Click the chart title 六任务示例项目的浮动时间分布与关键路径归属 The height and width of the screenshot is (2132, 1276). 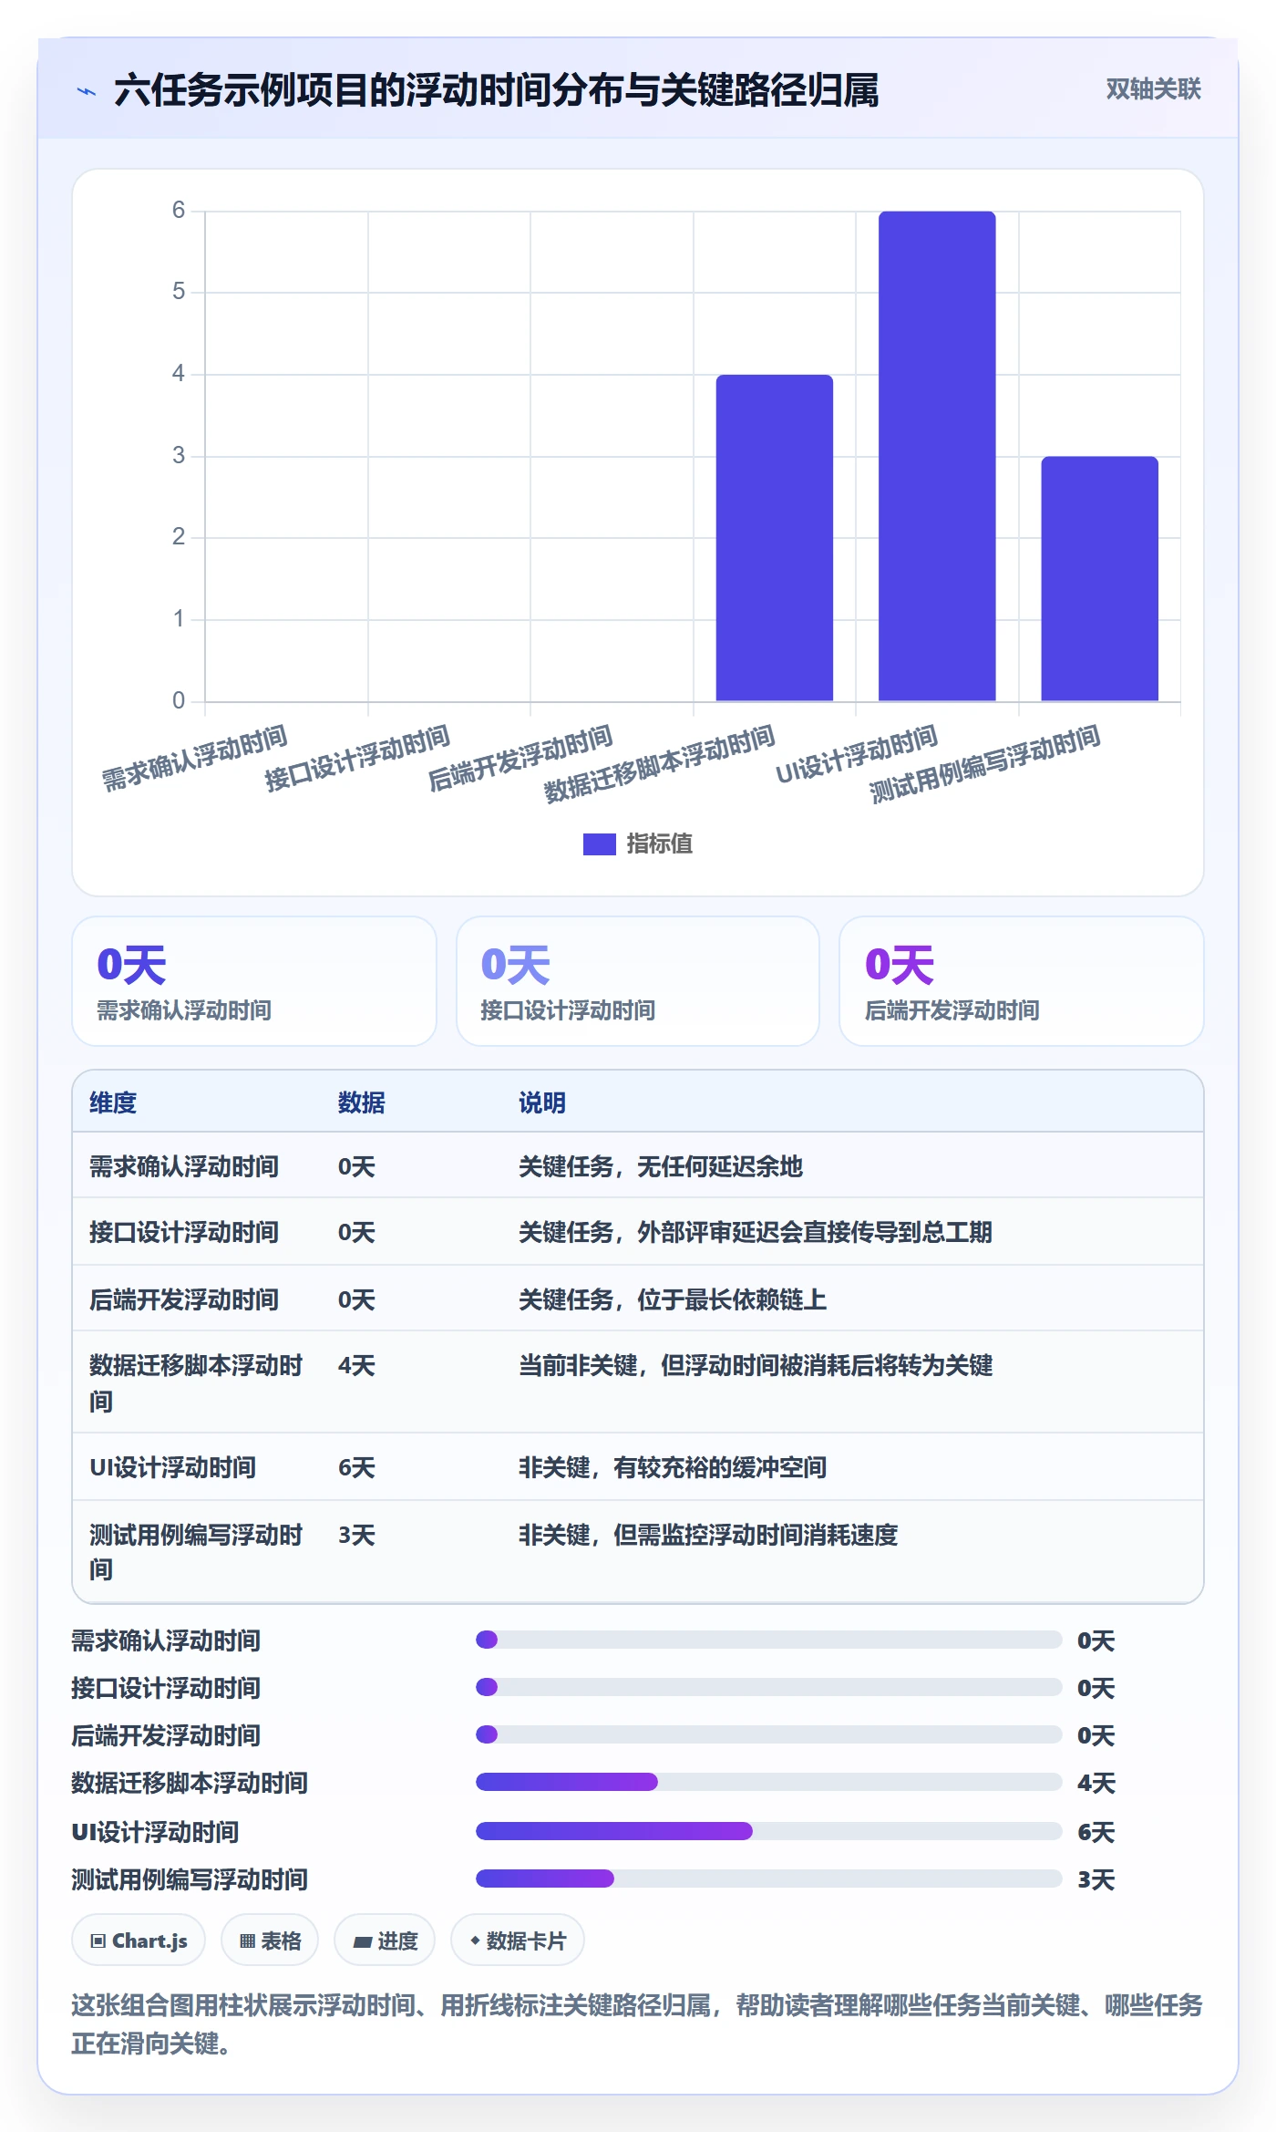tap(497, 90)
